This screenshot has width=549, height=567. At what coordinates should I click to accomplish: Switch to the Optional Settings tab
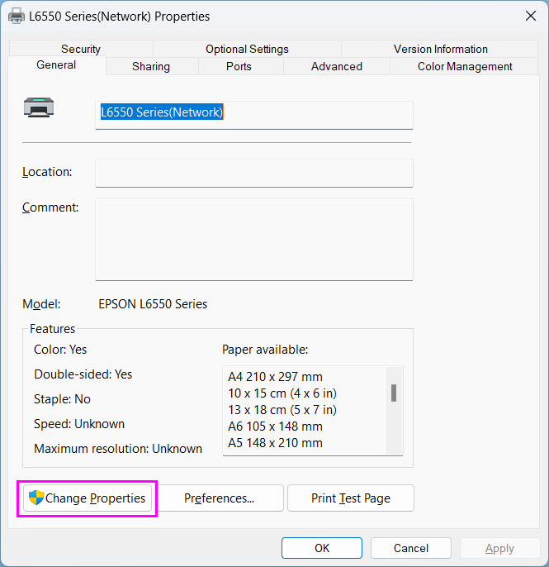247,50
